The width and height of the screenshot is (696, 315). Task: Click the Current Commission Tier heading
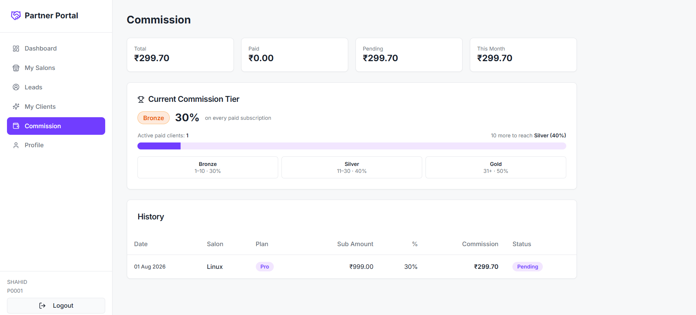pyautogui.click(x=194, y=99)
